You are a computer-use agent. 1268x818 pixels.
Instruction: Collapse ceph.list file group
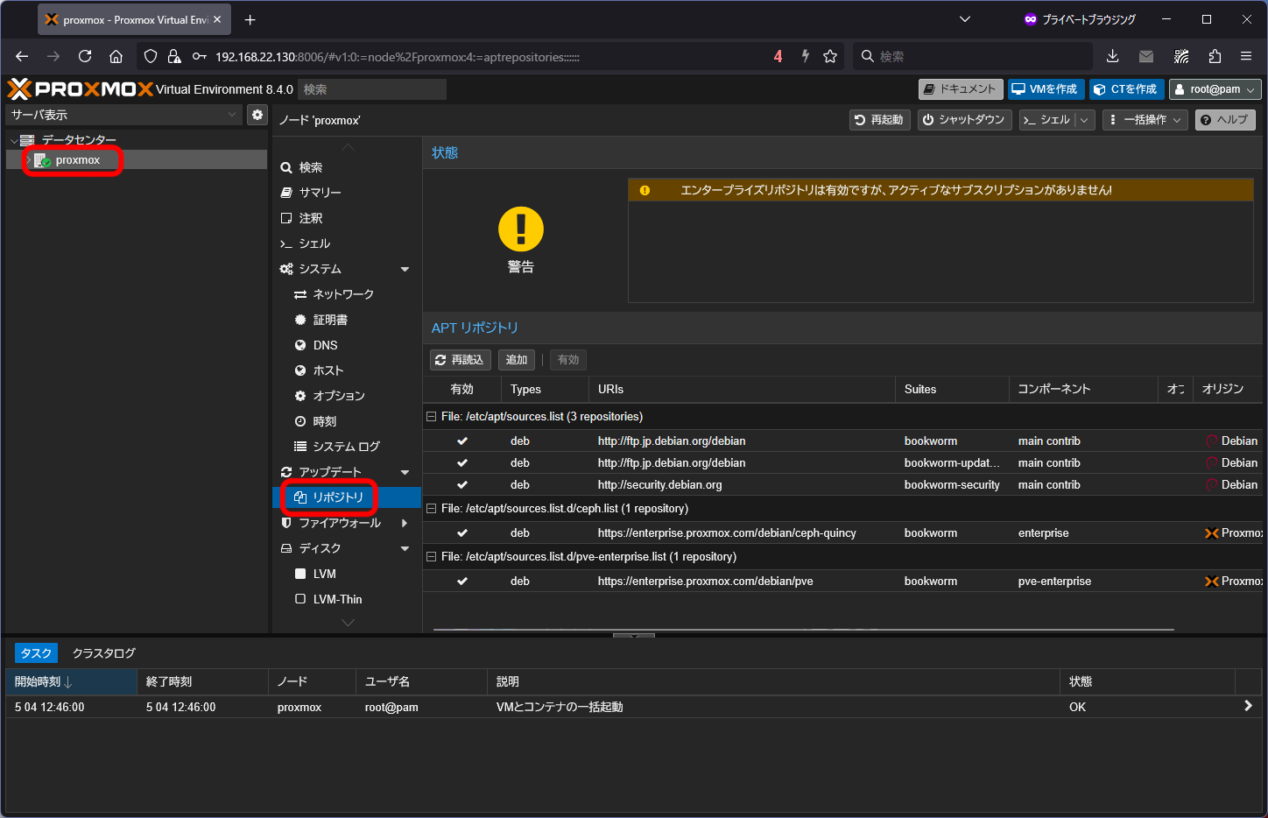pos(431,509)
